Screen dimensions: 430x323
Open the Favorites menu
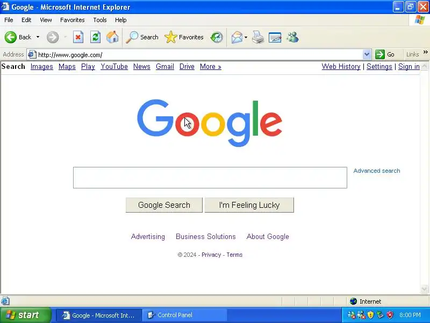[x=73, y=20]
